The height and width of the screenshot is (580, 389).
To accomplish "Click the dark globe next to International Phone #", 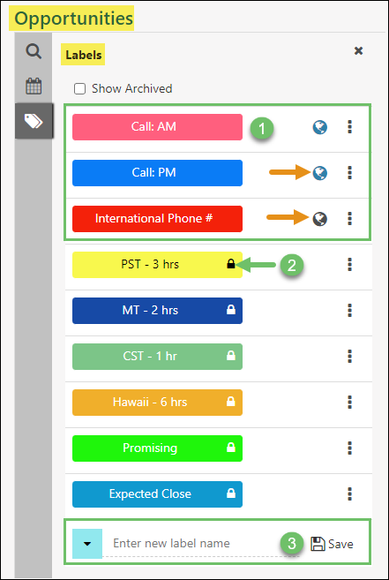I will [x=320, y=219].
